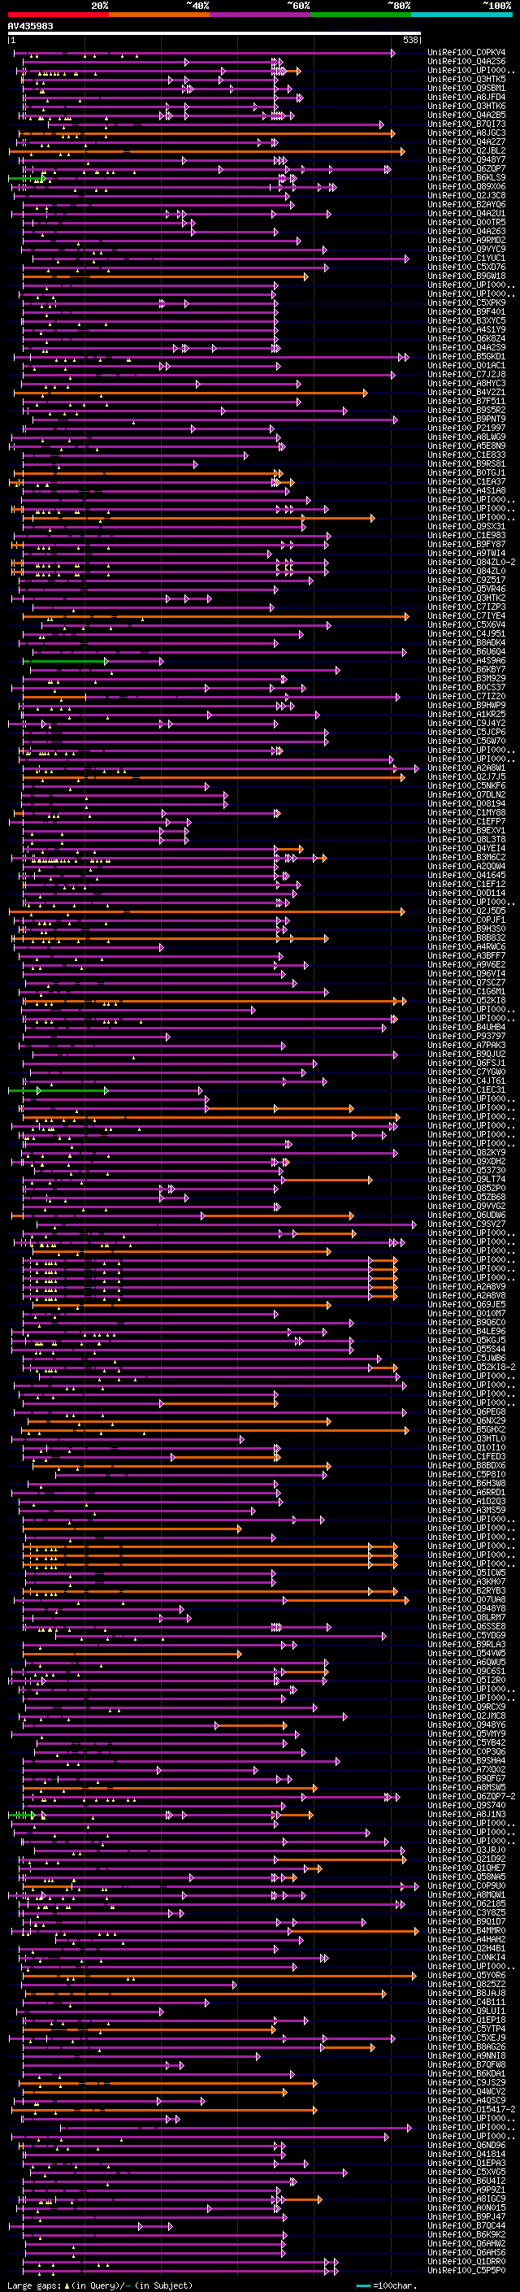The image size is (520, 2292).
Task: Choose the UniRef100_B9Q6C0 label
Action: (466, 1322)
